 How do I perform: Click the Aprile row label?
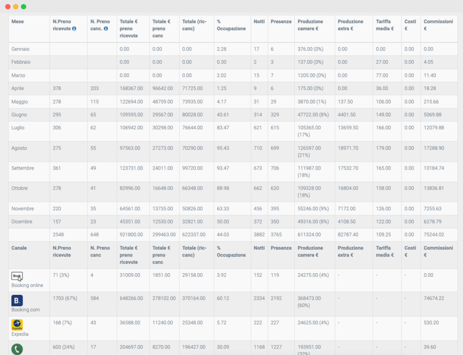tap(18, 88)
